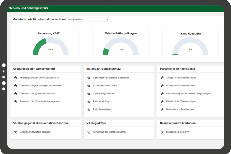Image resolution: width=231 pixels, height=154 pixels.
Task: Click the icon beside Geheimschutzbausteine modellieren
Action: coord(89,78)
